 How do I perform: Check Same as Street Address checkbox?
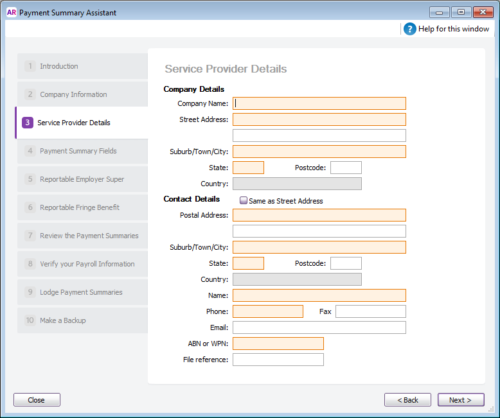[244, 200]
